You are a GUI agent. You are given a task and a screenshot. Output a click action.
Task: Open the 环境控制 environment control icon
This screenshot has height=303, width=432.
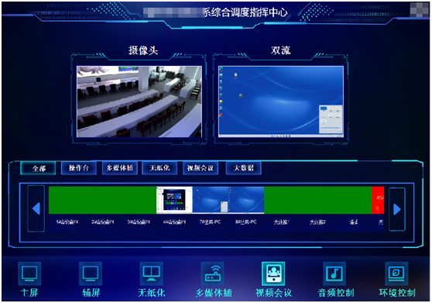(396, 274)
